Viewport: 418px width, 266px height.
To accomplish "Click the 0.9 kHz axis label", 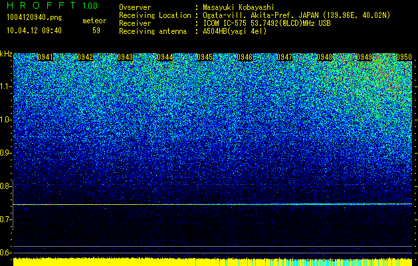I will pos(5,153).
